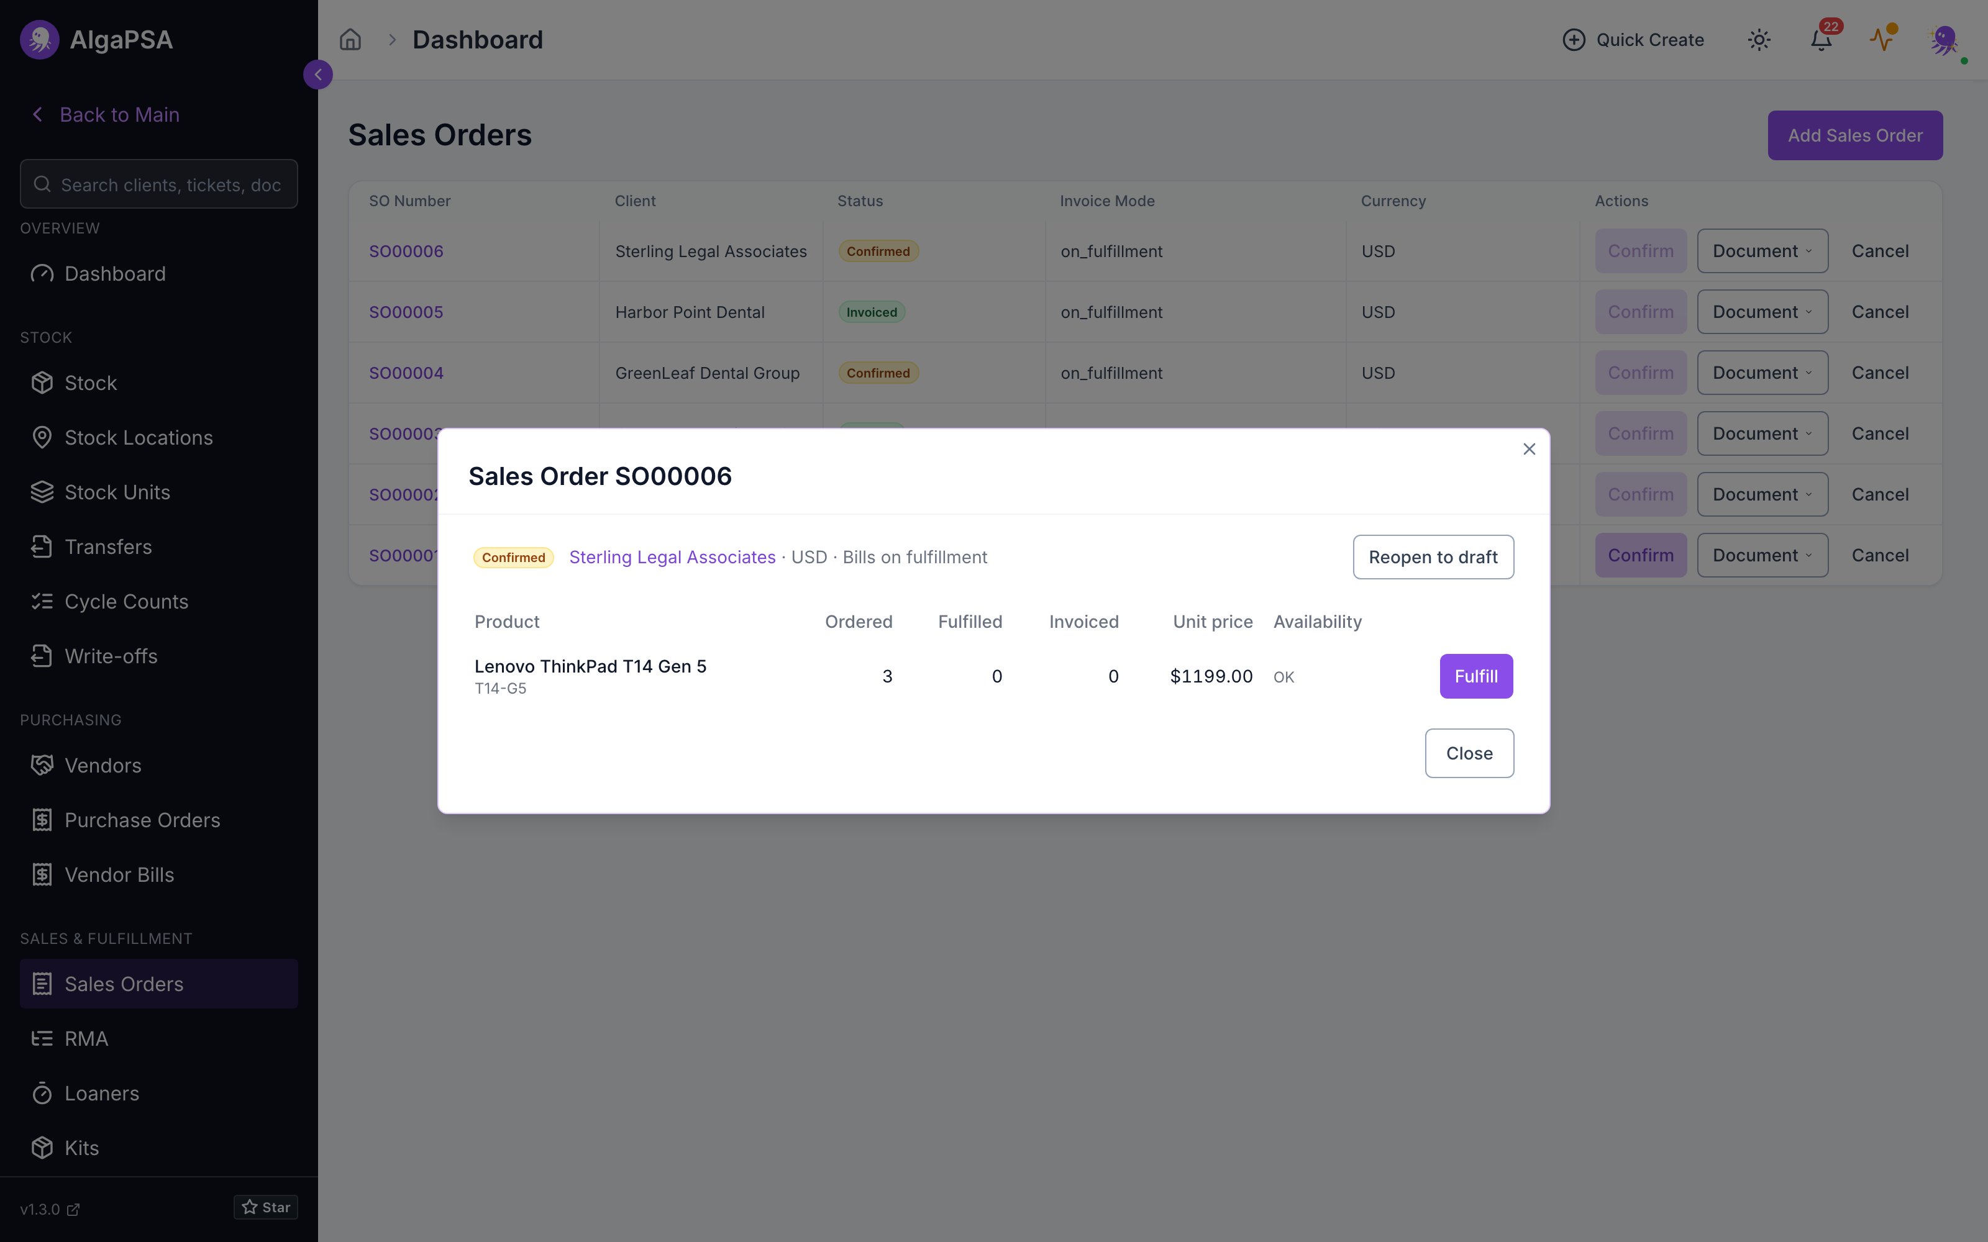Open Kits in the sidebar

click(x=158, y=1148)
